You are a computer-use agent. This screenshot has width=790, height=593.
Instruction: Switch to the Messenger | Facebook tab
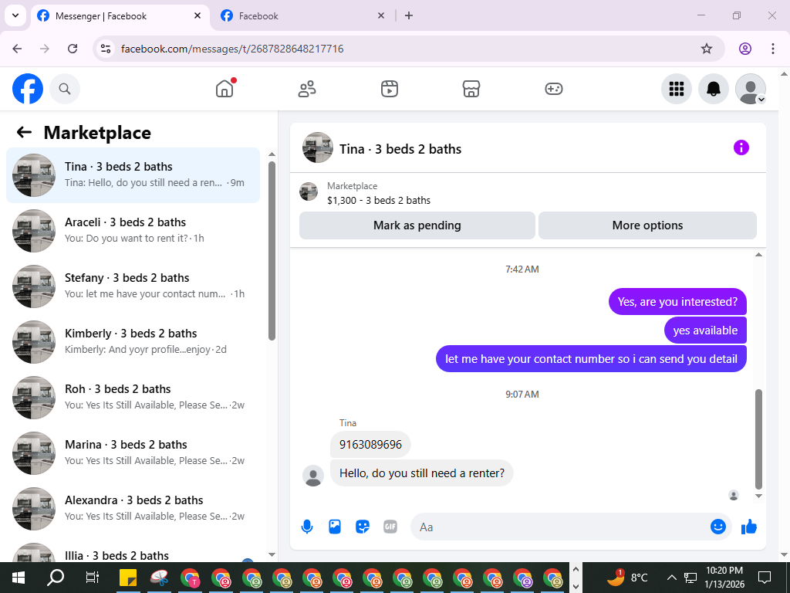click(120, 15)
